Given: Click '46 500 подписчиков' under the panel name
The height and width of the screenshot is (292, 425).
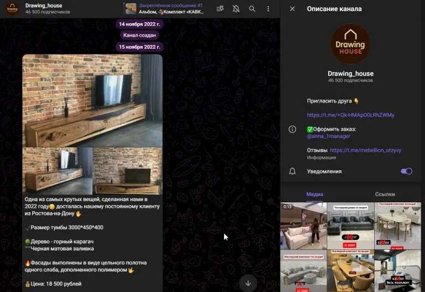Looking at the screenshot, I should click(350, 80).
